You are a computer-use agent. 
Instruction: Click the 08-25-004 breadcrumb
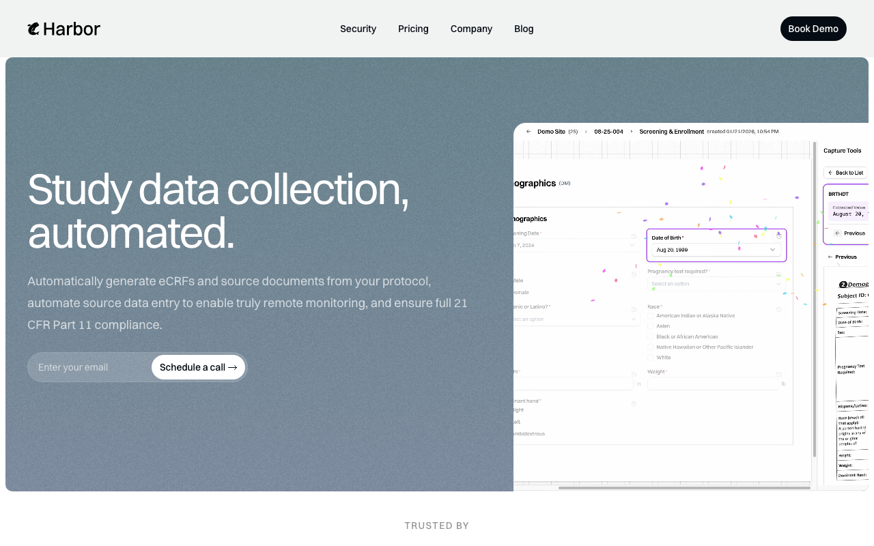point(608,131)
